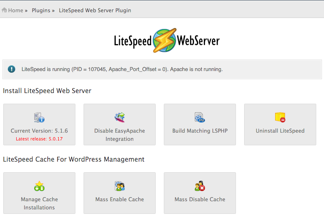Viewport: 324px width, 220px height.
Task: Open Disable EasyApache Integration label
Action: point(120,135)
